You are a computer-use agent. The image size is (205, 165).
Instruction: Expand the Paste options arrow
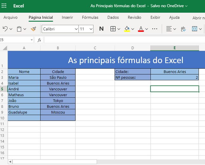click(x=25, y=29)
